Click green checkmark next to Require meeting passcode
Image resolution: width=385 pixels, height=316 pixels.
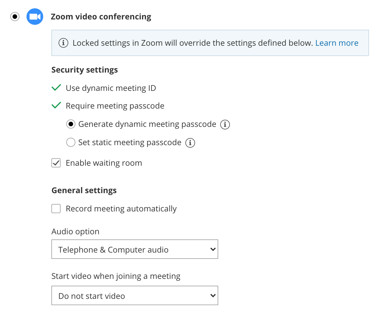56,105
